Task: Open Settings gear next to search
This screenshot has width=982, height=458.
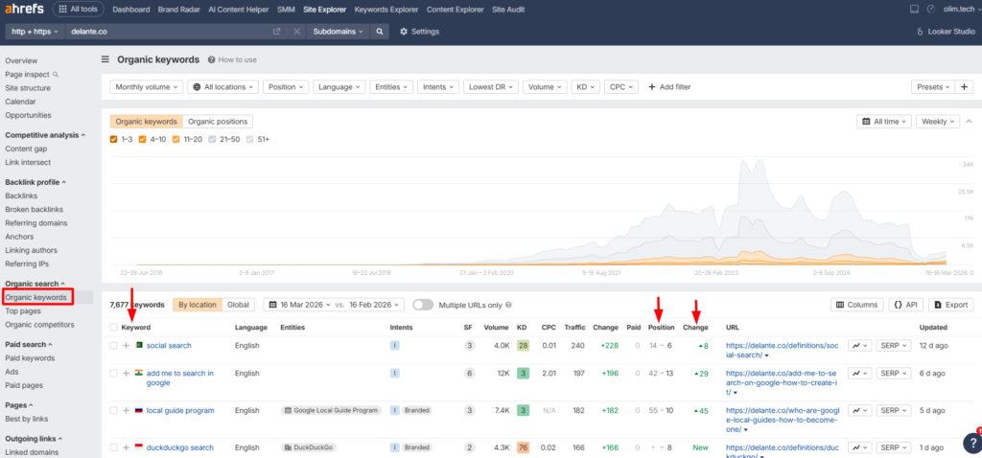Action: pyautogui.click(x=418, y=31)
